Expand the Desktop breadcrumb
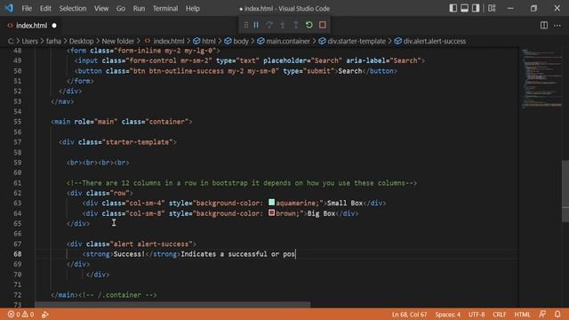This screenshot has width=569, height=320. (81, 41)
